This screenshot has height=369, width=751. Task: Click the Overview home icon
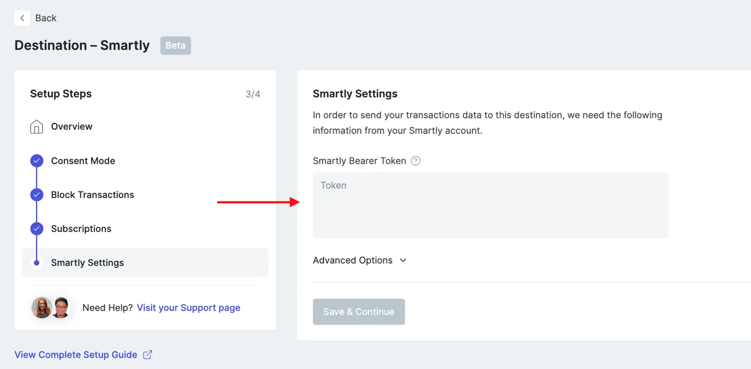(x=37, y=127)
